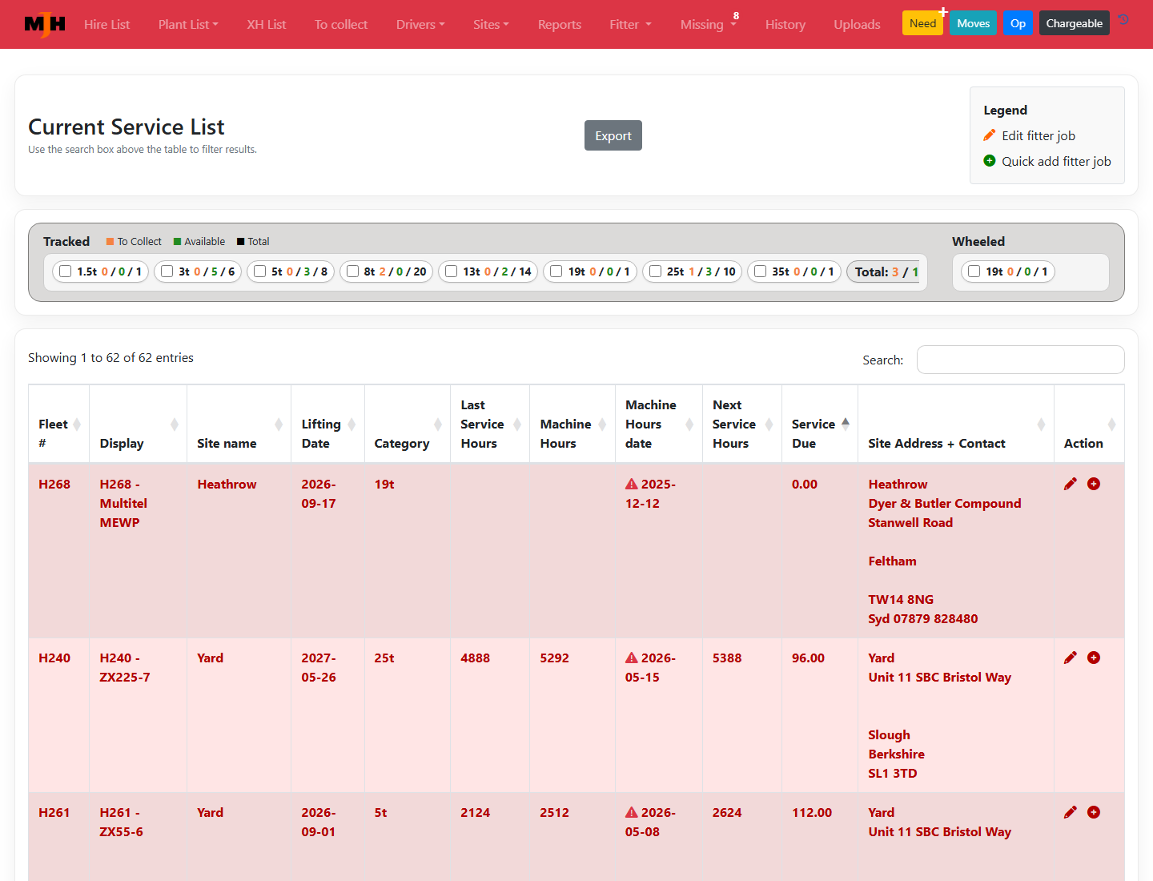The width and height of the screenshot is (1153, 881).
Task: Edit fitter job for H268 row
Action: pos(1071,484)
